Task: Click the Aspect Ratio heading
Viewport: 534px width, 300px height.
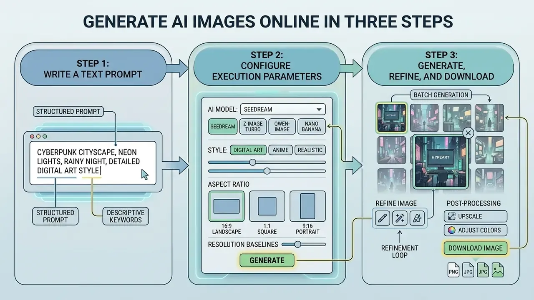Action: tap(229, 184)
